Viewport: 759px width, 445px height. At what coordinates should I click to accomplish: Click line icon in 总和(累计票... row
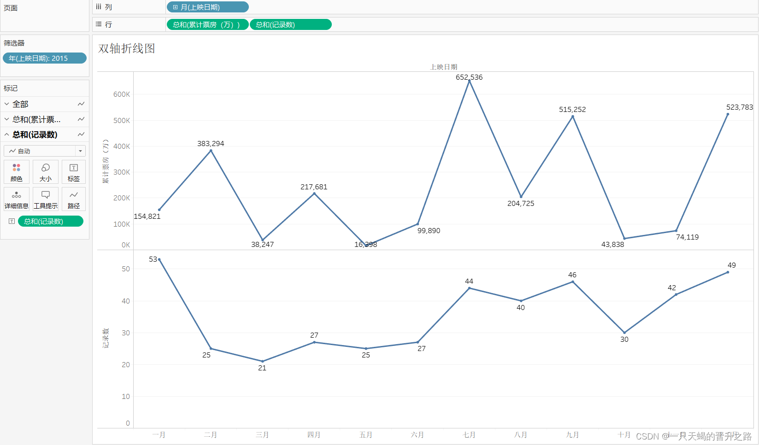pyautogui.click(x=81, y=119)
